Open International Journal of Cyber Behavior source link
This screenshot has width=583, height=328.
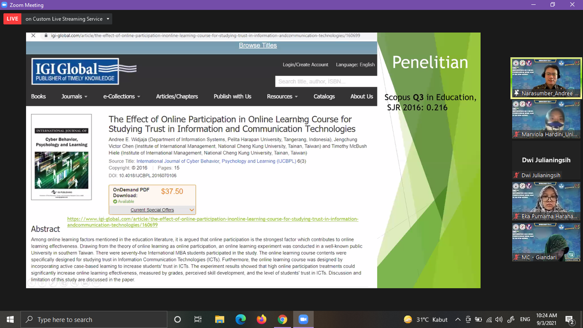tap(216, 161)
